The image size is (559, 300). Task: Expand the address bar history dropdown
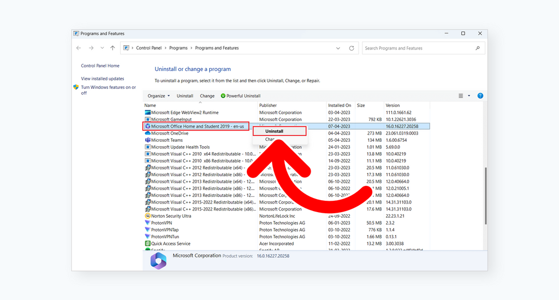click(338, 48)
